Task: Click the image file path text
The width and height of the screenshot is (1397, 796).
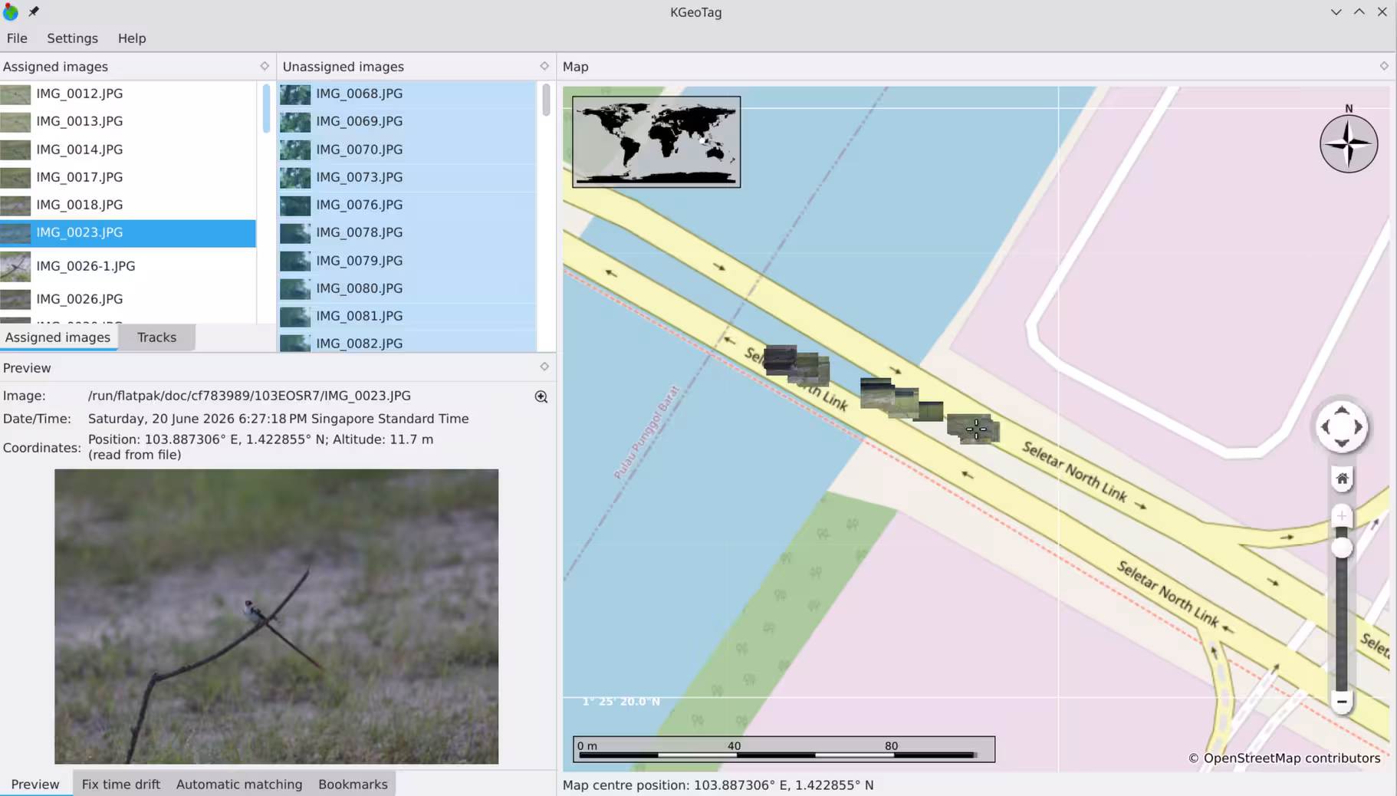Action: point(249,396)
